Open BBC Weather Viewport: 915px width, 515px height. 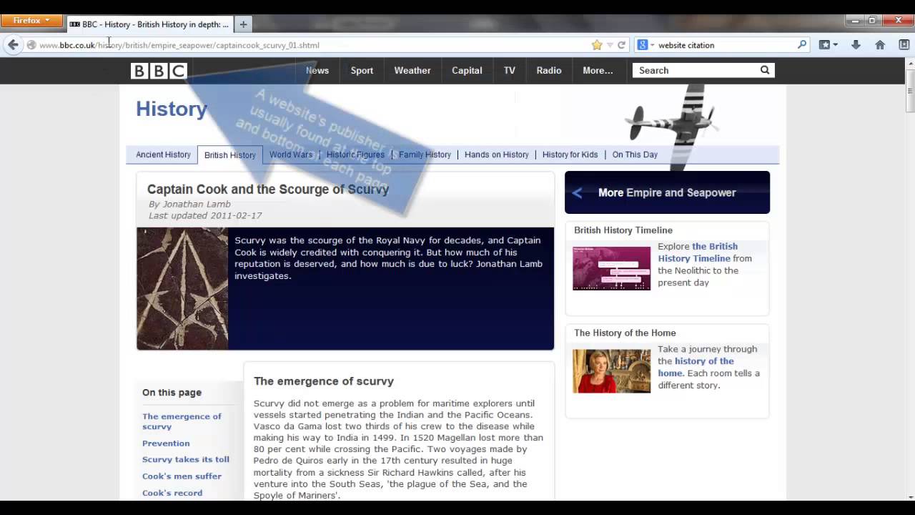(x=412, y=71)
